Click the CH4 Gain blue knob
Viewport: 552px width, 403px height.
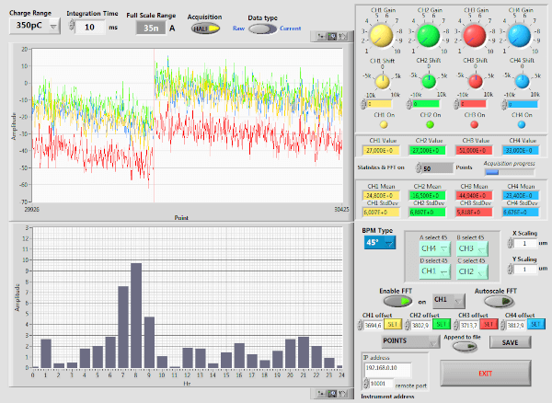[521, 35]
